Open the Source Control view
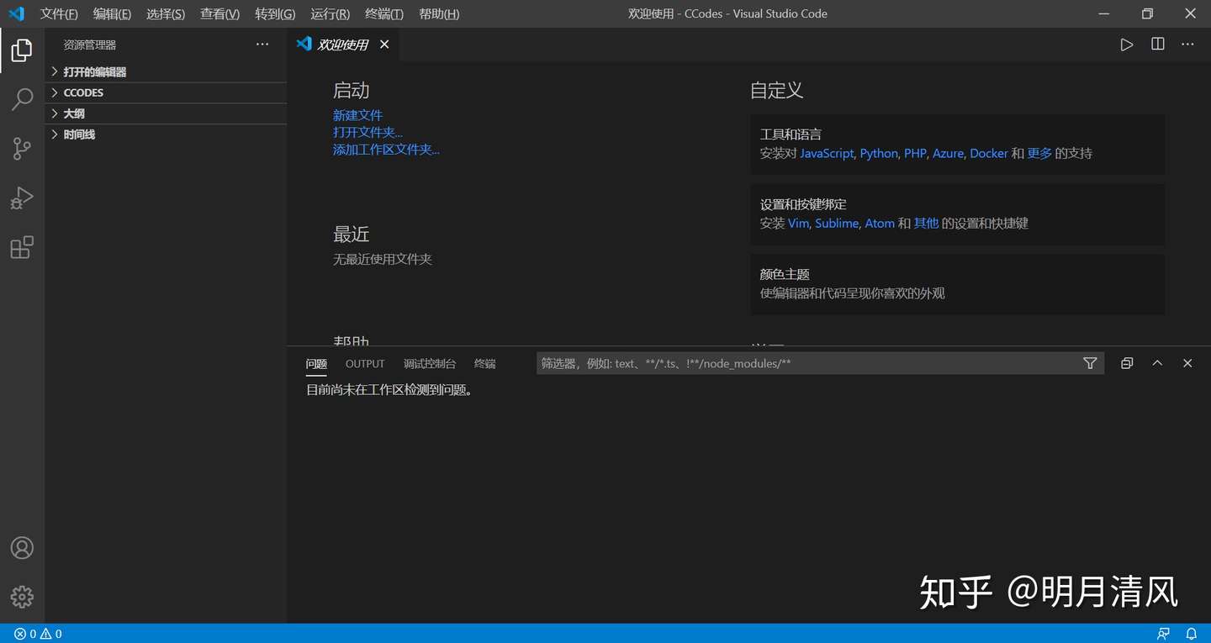The width and height of the screenshot is (1211, 643). tap(22, 149)
